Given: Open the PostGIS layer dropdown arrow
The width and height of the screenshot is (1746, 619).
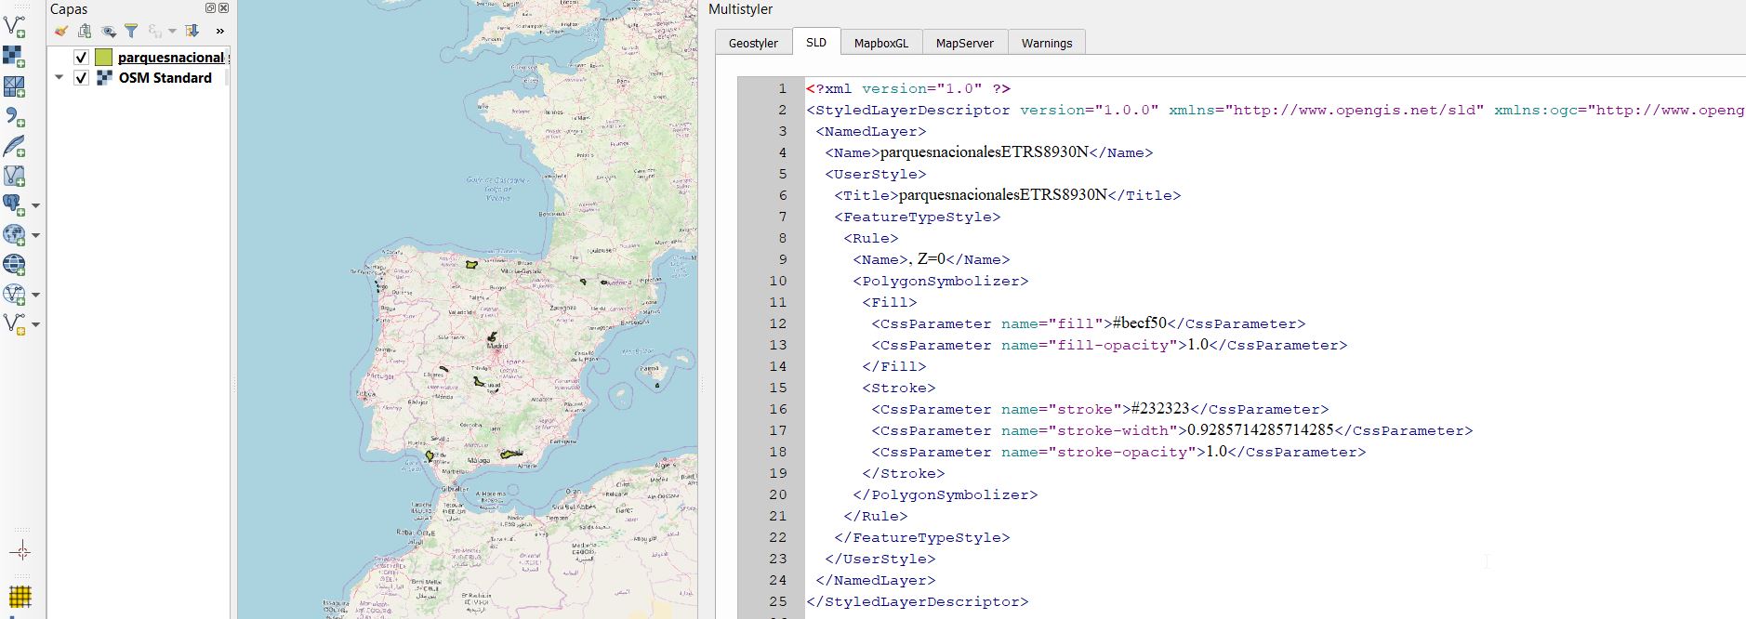Looking at the screenshot, I should point(36,205).
